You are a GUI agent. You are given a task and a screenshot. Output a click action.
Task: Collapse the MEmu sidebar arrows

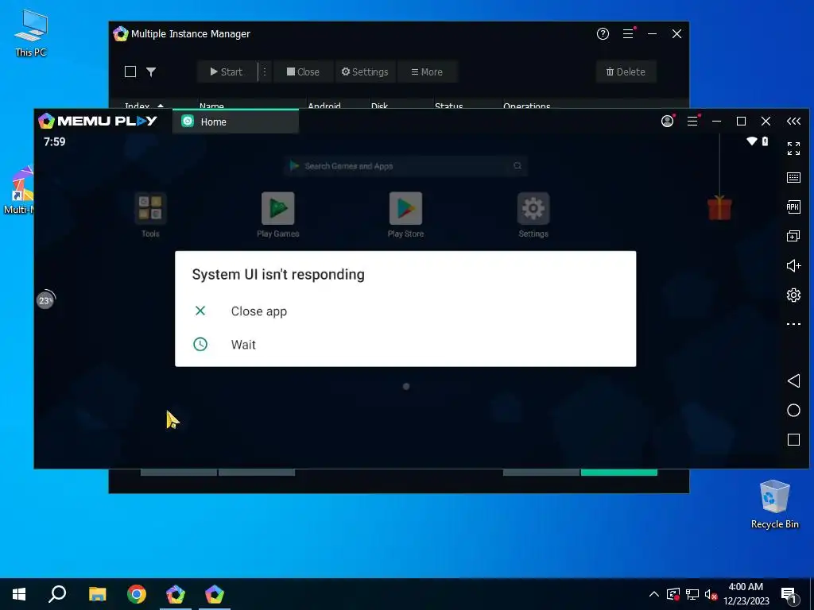pyautogui.click(x=793, y=122)
